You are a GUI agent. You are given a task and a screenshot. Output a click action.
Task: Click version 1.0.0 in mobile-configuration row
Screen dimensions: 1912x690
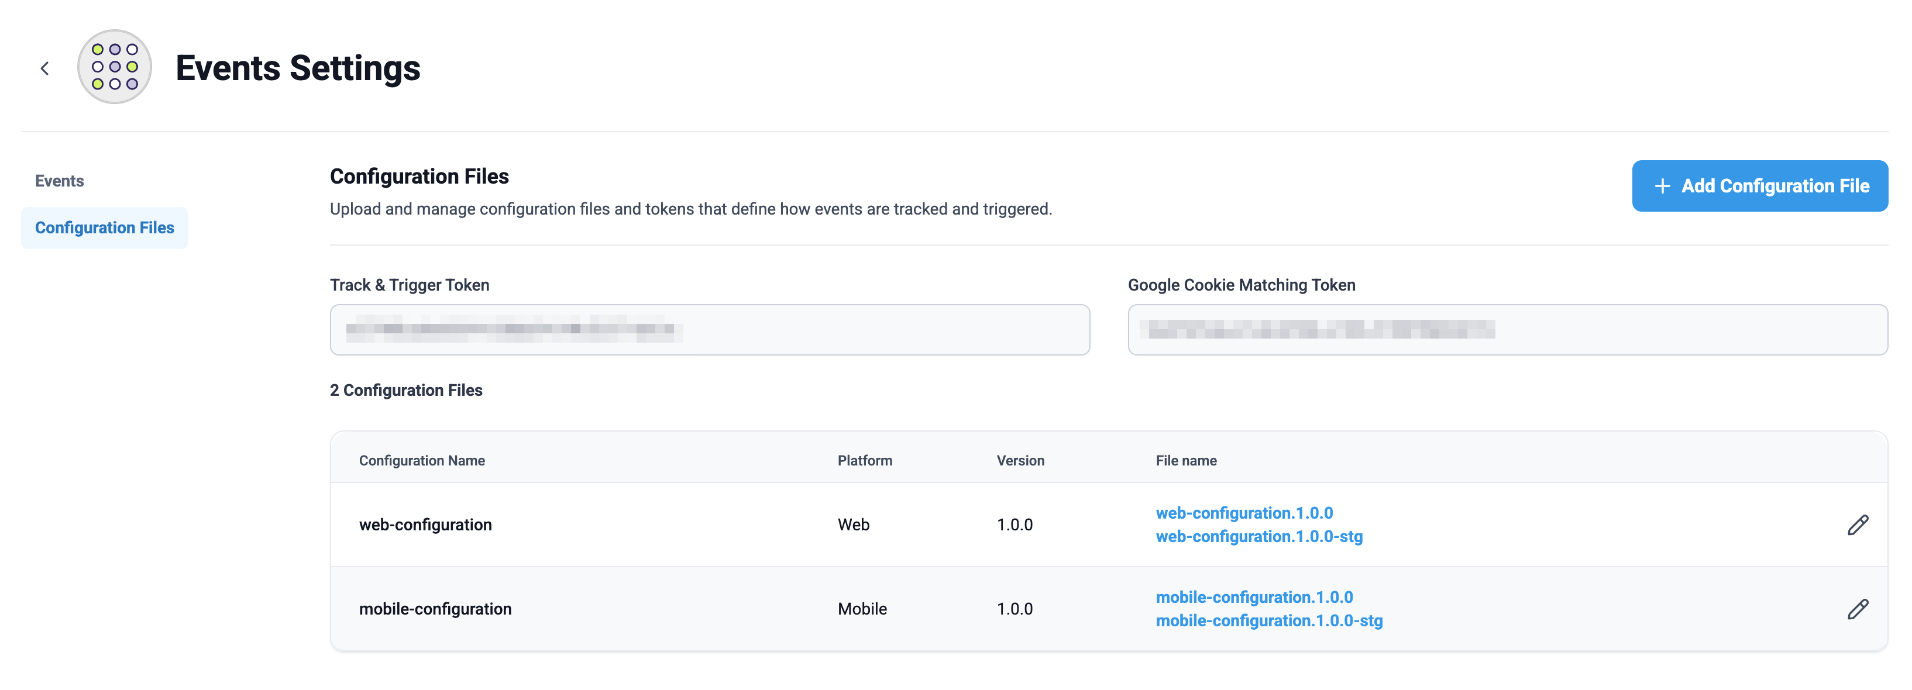pyautogui.click(x=1014, y=608)
